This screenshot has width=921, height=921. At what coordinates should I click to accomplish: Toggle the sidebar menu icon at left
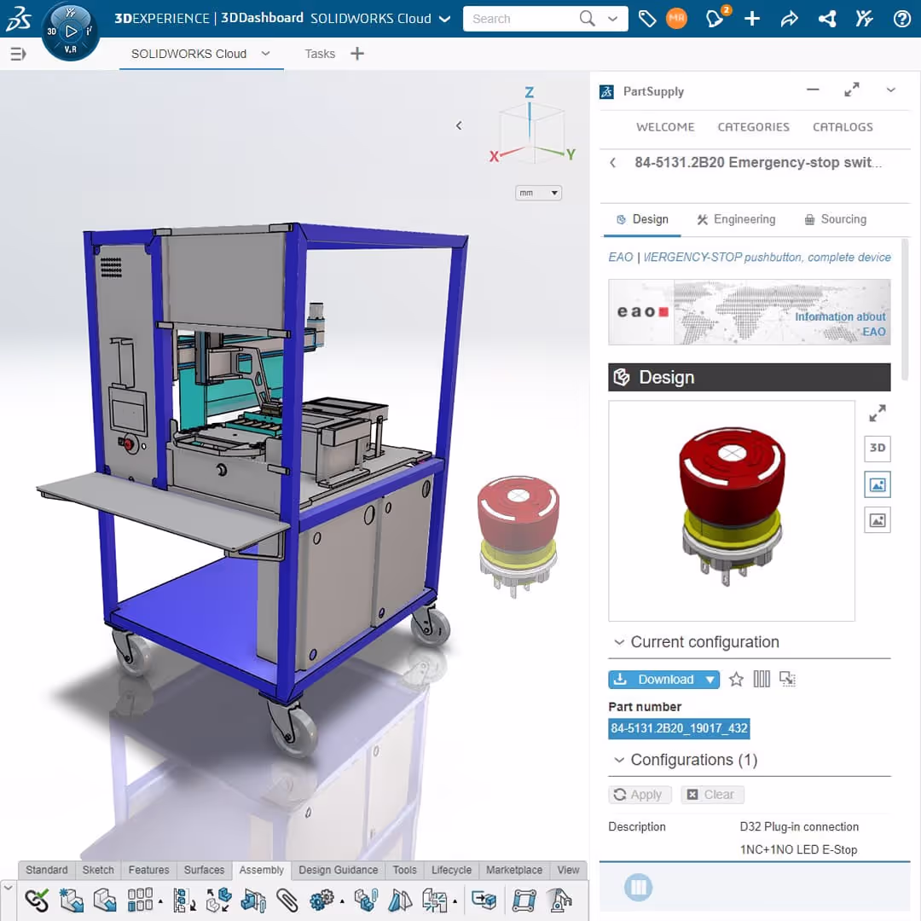point(18,54)
